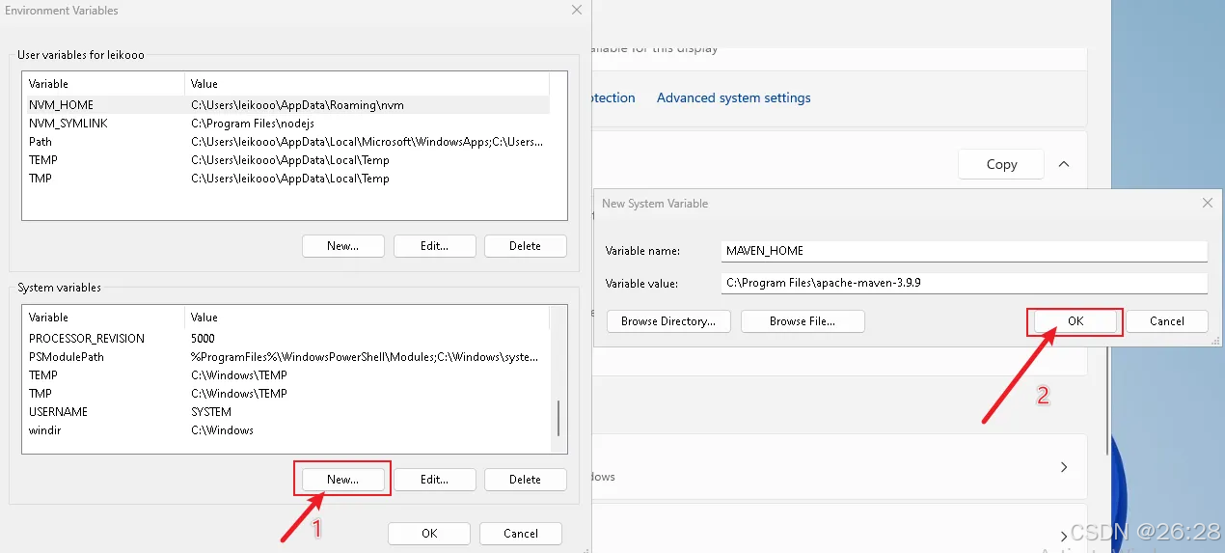1225x553 pixels.
Task: Select PSModulePath system variable
Action: 286,357
